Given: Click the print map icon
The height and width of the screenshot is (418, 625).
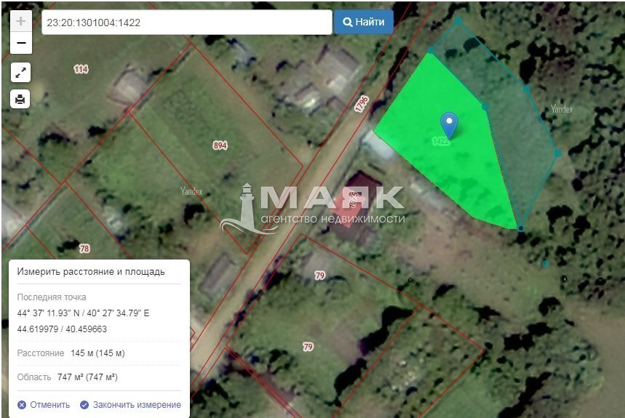Looking at the screenshot, I should [x=20, y=99].
